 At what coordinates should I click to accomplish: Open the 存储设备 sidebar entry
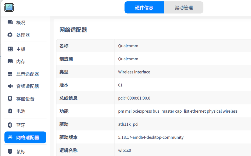click(x=25, y=99)
